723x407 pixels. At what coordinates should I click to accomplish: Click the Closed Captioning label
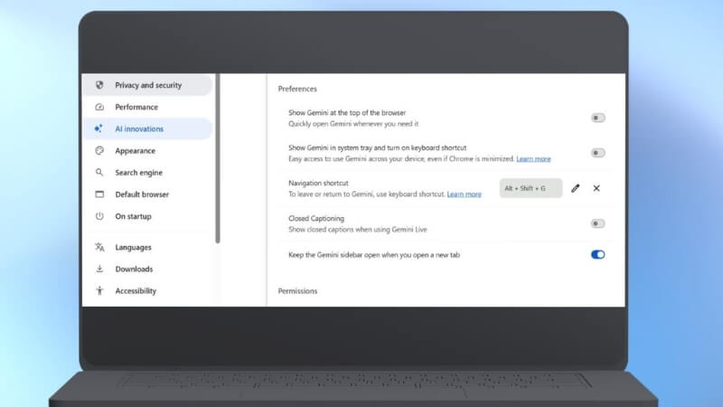click(x=316, y=218)
